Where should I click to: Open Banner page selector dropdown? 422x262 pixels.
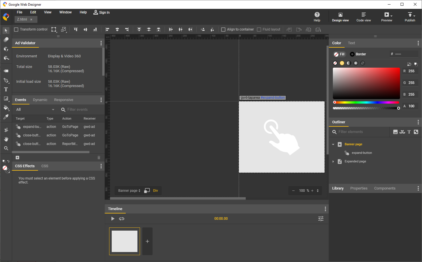click(129, 191)
